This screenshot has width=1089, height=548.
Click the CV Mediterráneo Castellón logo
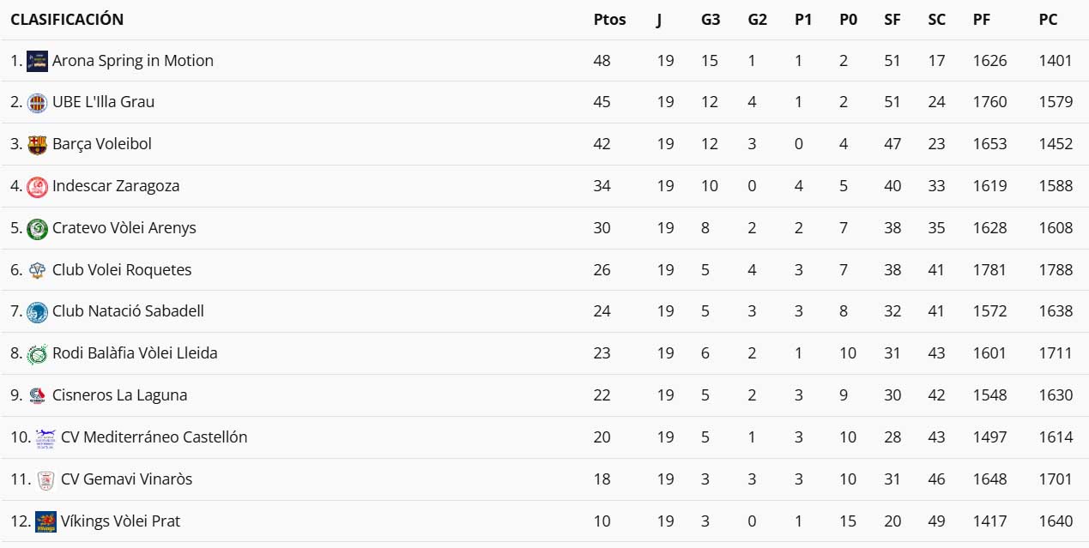tap(45, 438)
